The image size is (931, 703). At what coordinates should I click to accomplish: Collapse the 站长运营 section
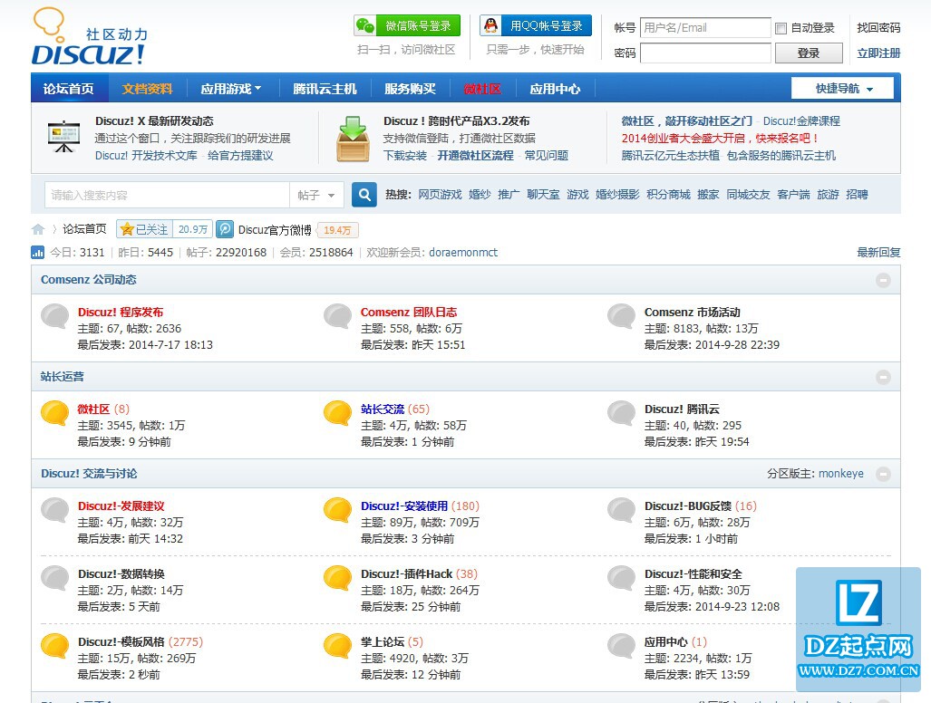(x=883, y=377)
